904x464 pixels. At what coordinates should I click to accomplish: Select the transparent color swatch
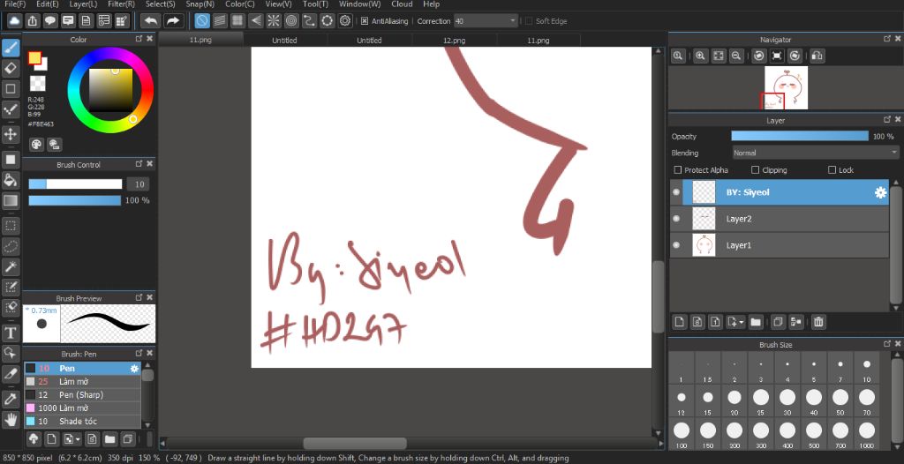(37, 83)
